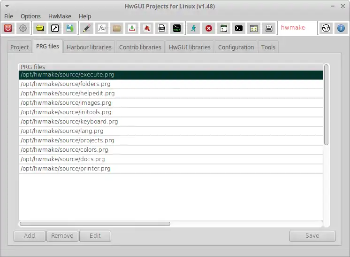
Task: Click the green 'man' terminal icon
Action: point(177,28)
